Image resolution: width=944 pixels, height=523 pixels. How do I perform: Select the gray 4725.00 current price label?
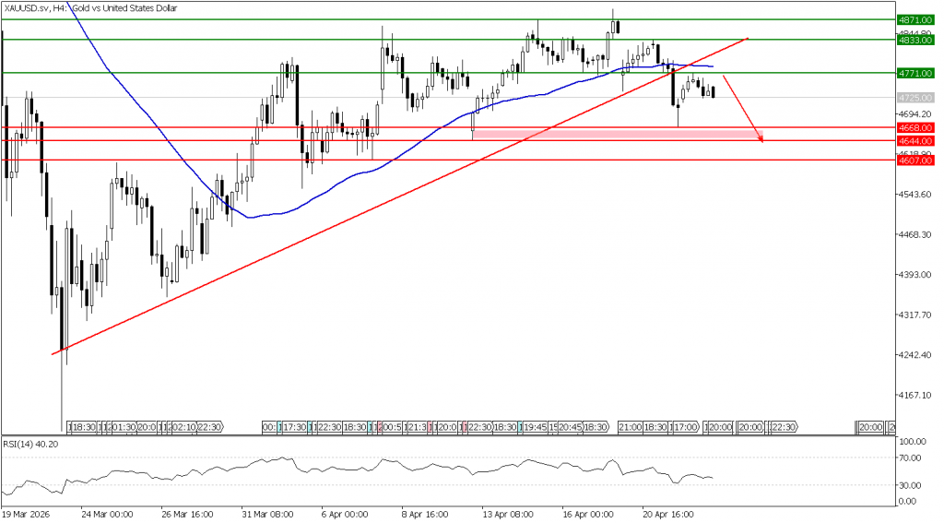tap(915, 97)
